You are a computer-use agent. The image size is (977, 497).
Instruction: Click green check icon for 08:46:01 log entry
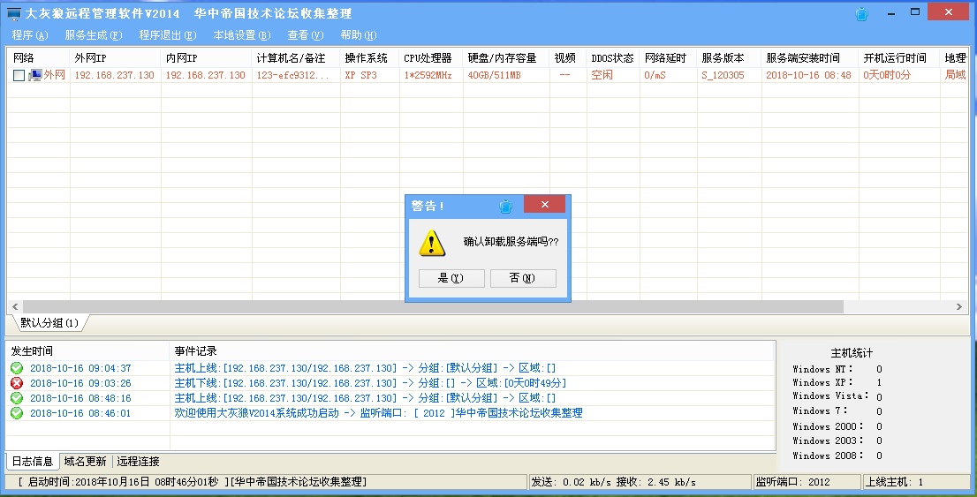point(17,413)
